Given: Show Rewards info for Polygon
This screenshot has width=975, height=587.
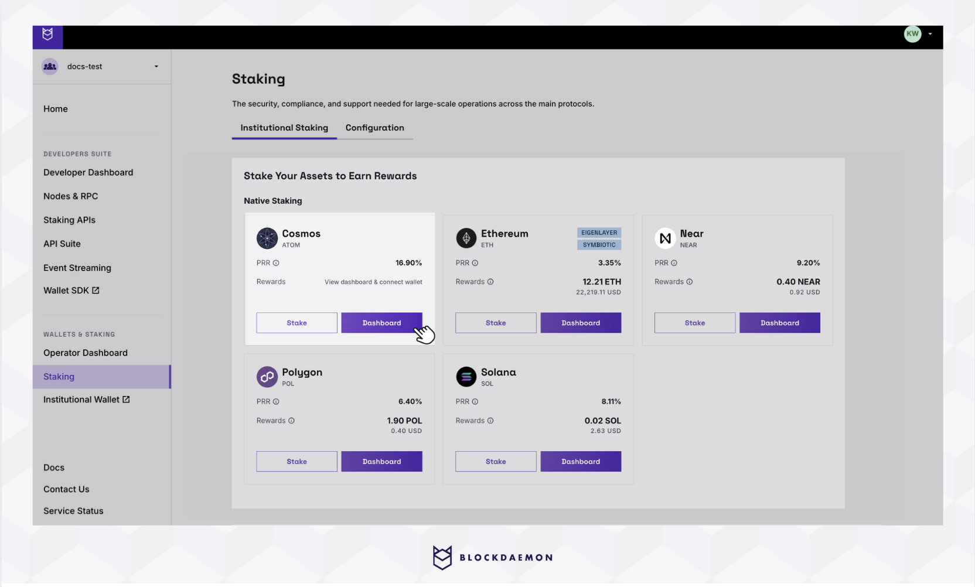Looking at the screenshot, I should tap(291, 421).
